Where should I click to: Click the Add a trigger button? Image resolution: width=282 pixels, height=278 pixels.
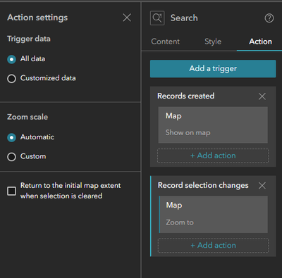click(213, 69)
